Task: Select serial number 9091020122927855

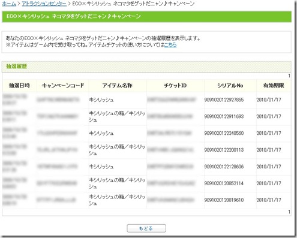Action: pyautogui.click(x=224, y=100)
